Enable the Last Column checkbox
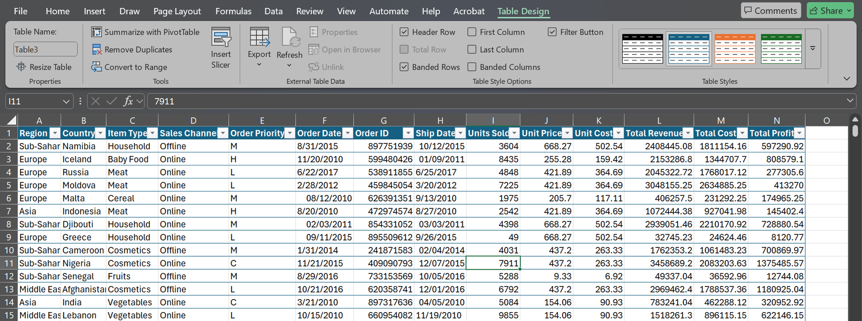Viewport: 862px width, 321px height. [472, 50]
